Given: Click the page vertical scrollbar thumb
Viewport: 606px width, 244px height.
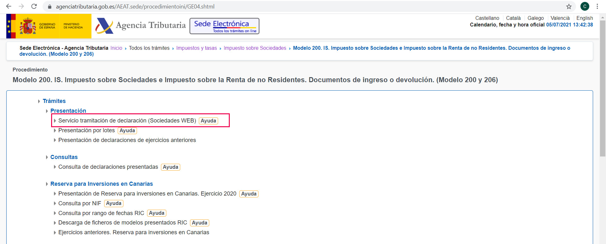Looking at the screenshot, I should (603, 88).
